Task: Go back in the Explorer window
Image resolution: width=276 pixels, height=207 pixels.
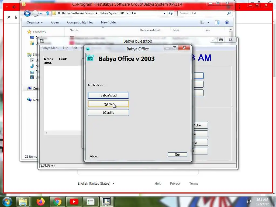Action: coord(27,13)
